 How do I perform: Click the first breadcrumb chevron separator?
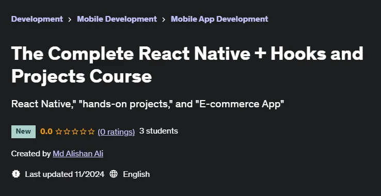[x=70, y=20]
